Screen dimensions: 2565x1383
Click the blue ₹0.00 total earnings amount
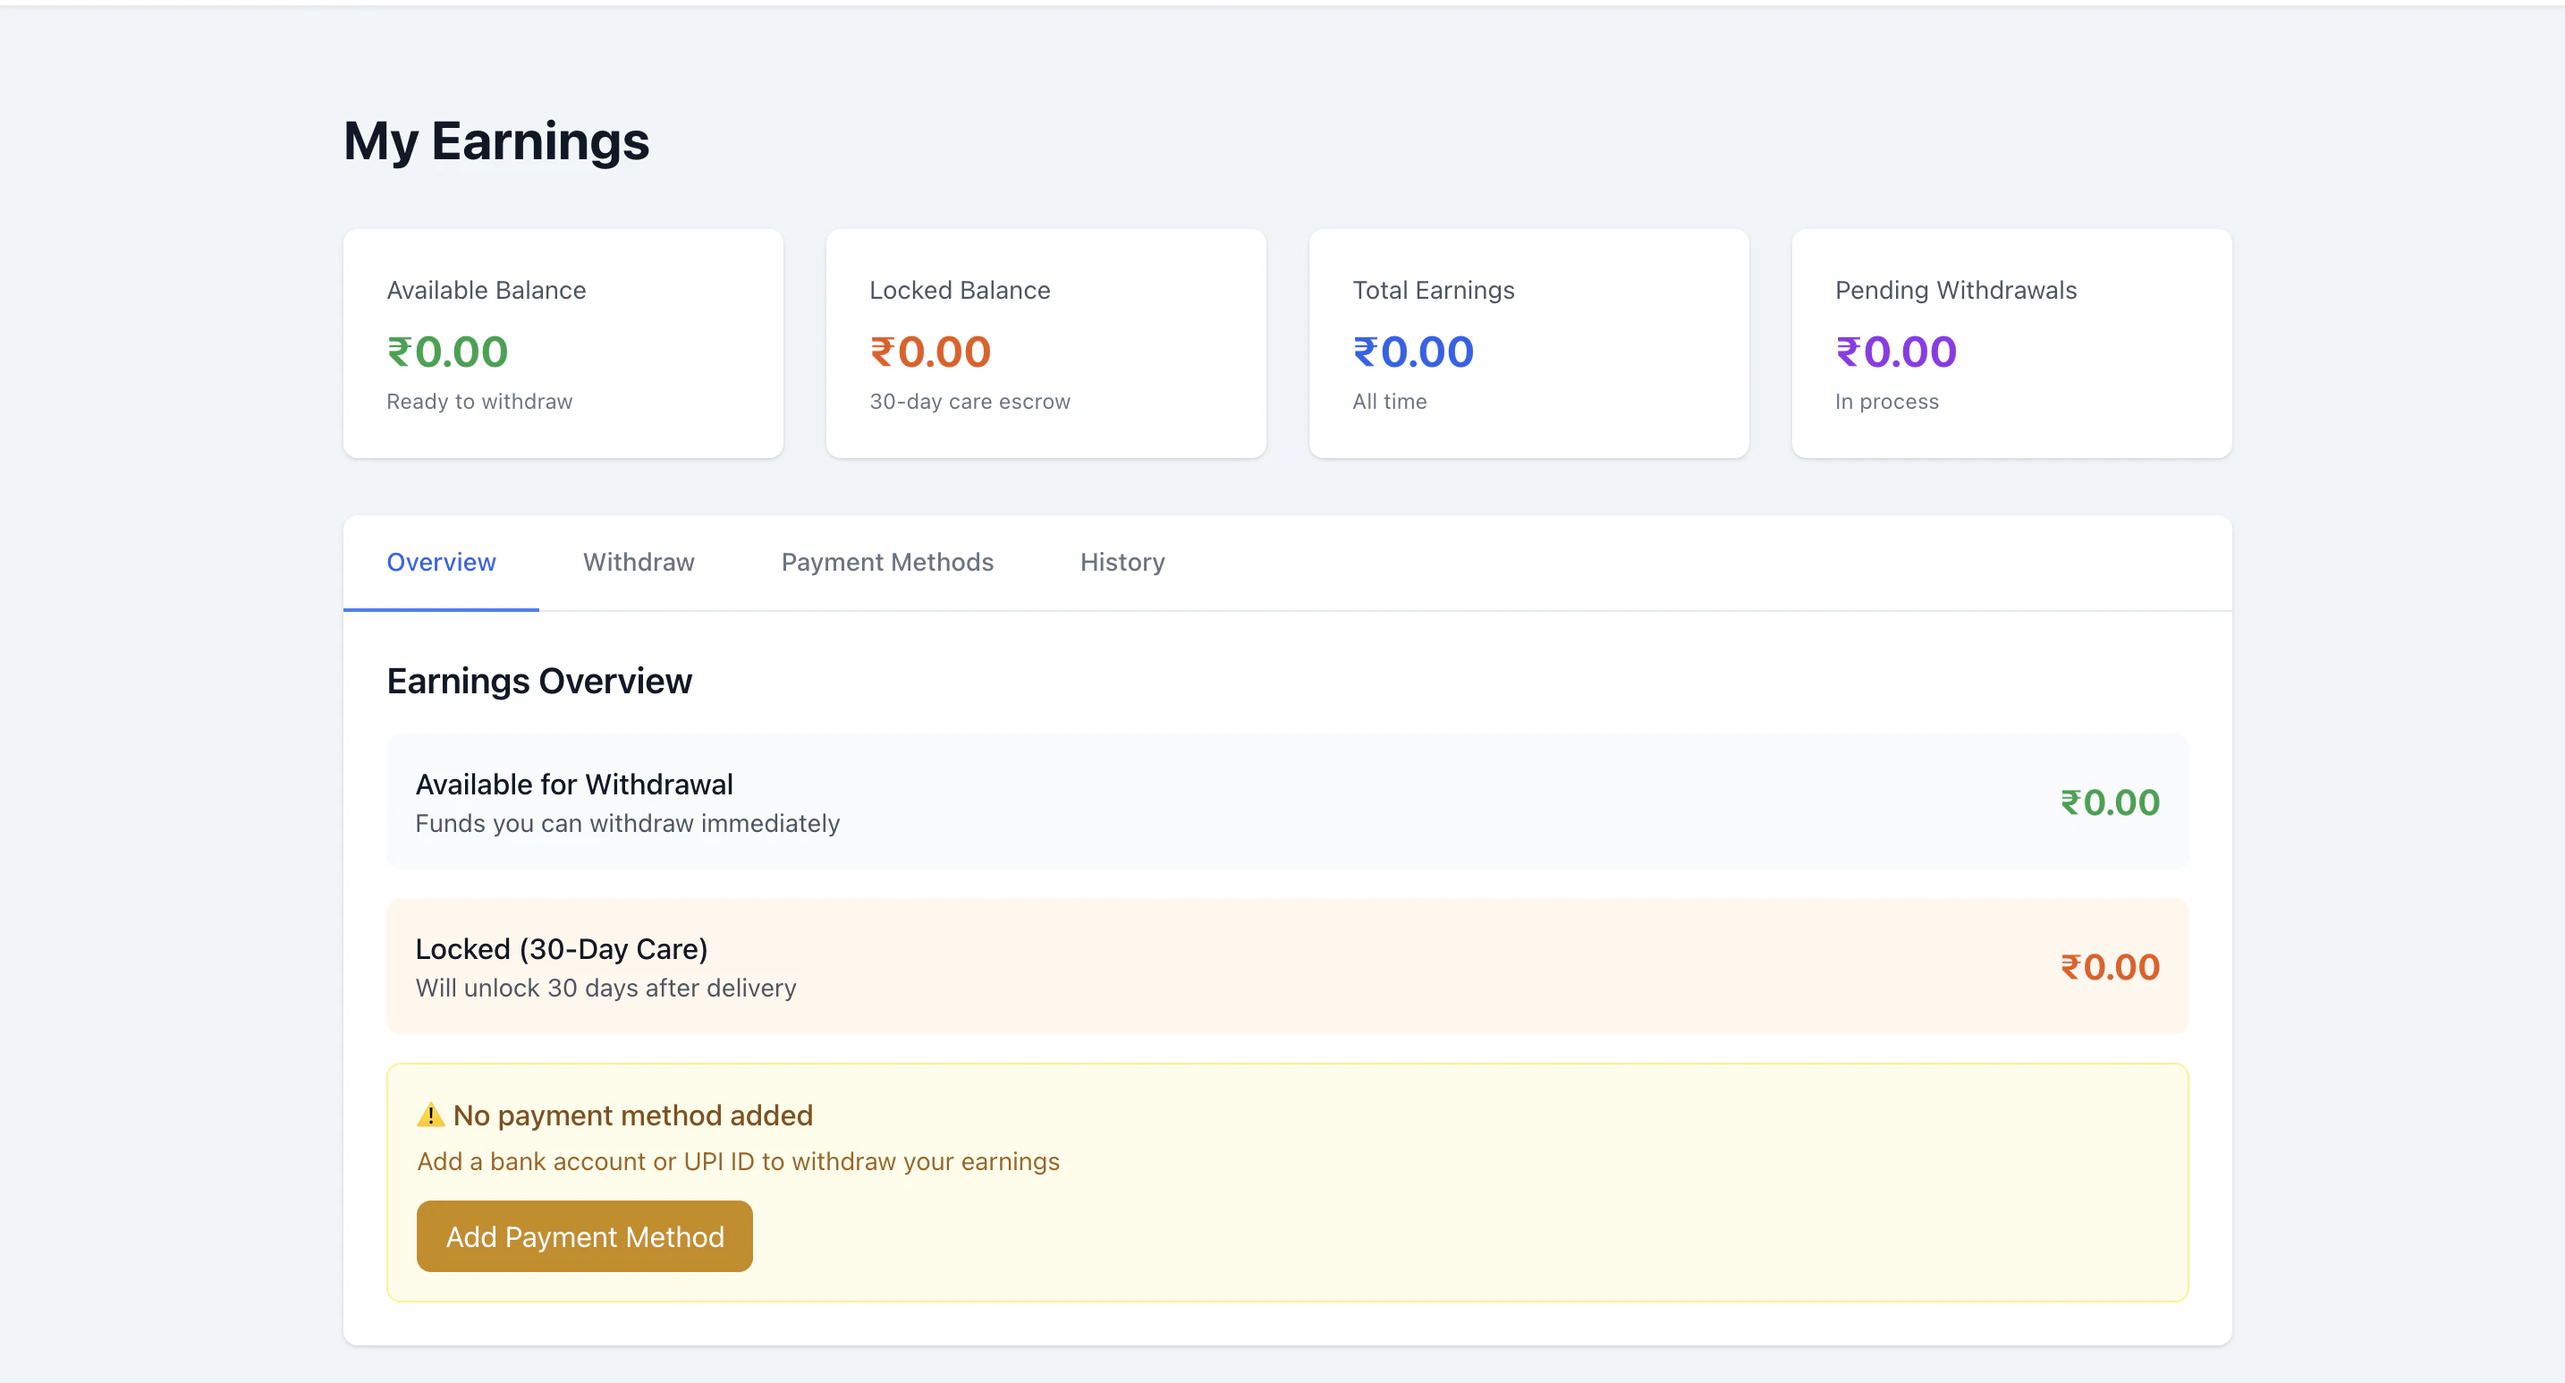(x=1413, y=352)
